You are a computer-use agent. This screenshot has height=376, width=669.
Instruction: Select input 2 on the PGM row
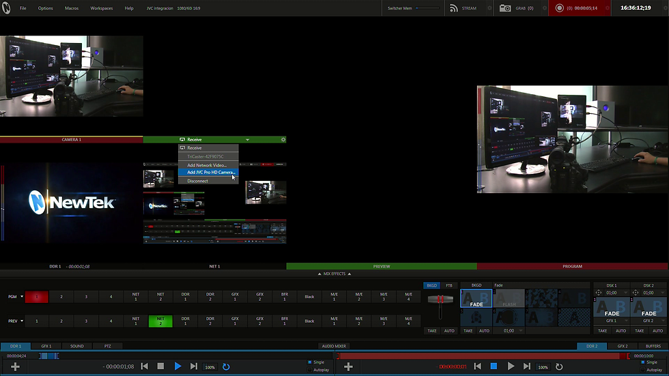(x=61, y=297)
